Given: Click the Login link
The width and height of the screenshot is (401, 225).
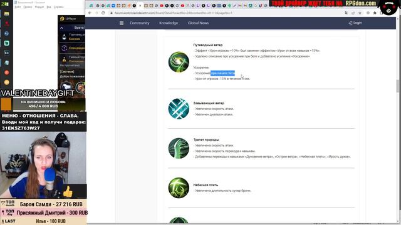Looking at the screenshot, I should point(355,22).
